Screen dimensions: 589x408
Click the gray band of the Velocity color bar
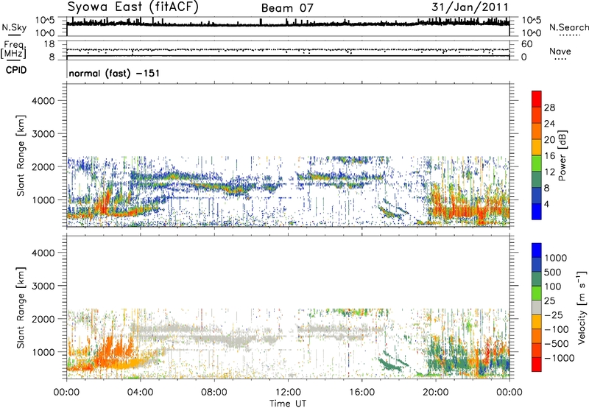pyautogui.click(x=537, y=307)
